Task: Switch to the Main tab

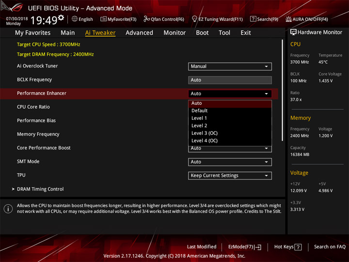Action: pyautogui.click(x=68, y=33)
